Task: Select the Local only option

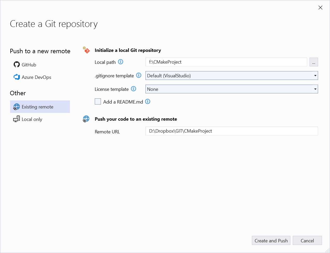Action: (x=32, y=119)
